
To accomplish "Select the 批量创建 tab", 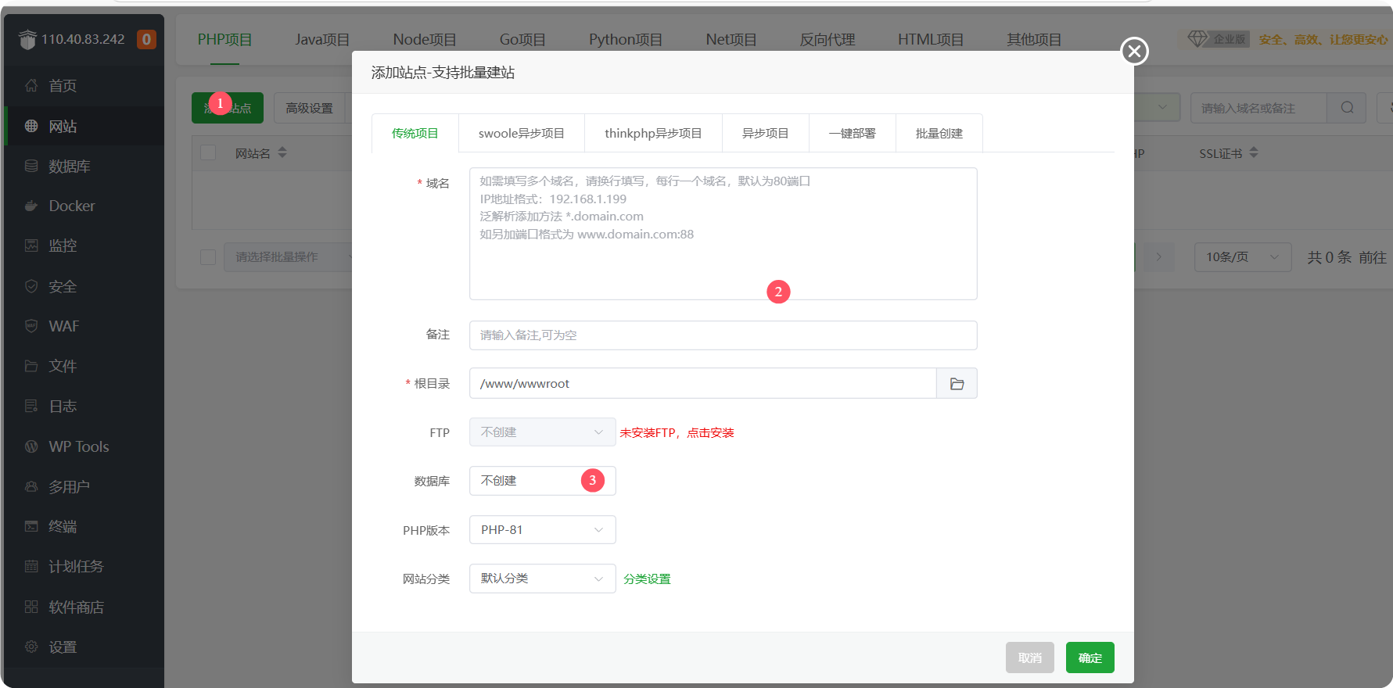I will (x=939, y=134).
